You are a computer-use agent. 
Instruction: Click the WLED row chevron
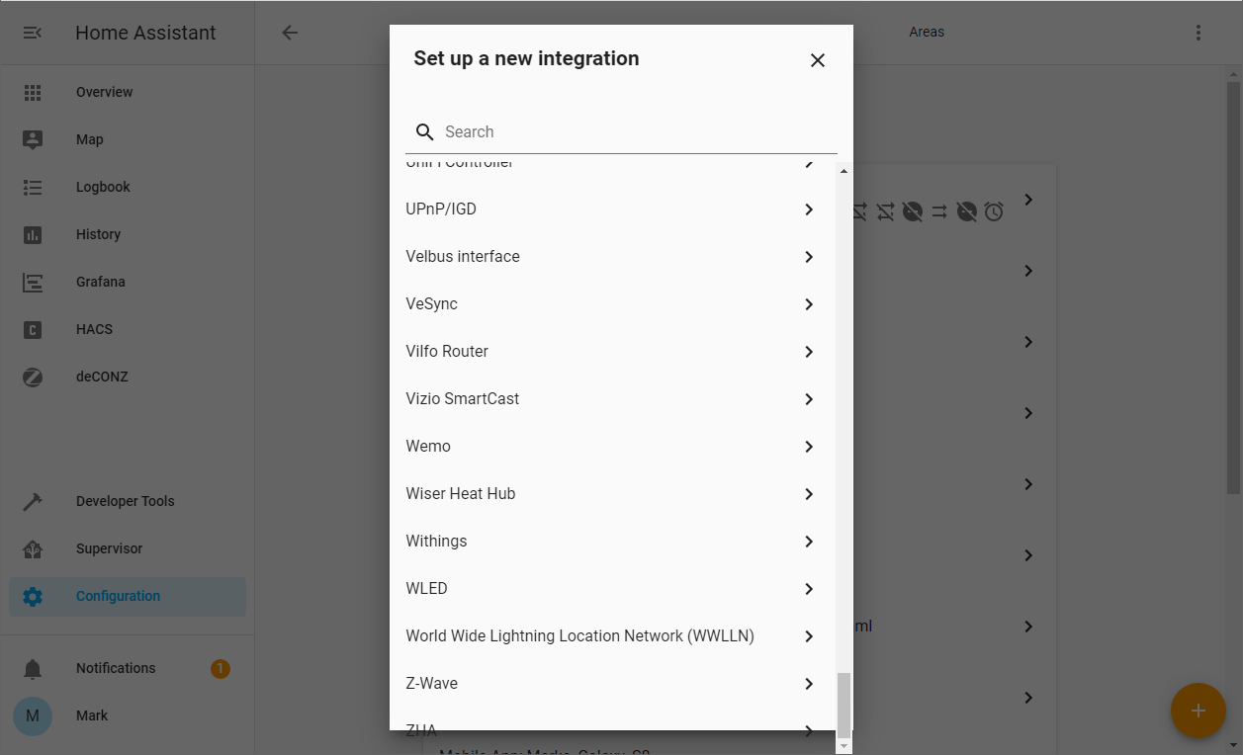pos(809,589)
